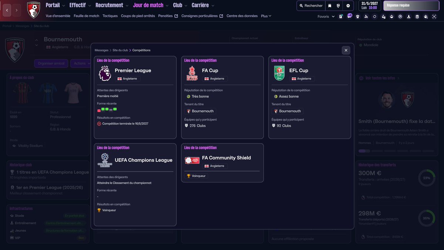
Task: Open the messages bubble icon with >9 badge
Action: click(349, 16)
